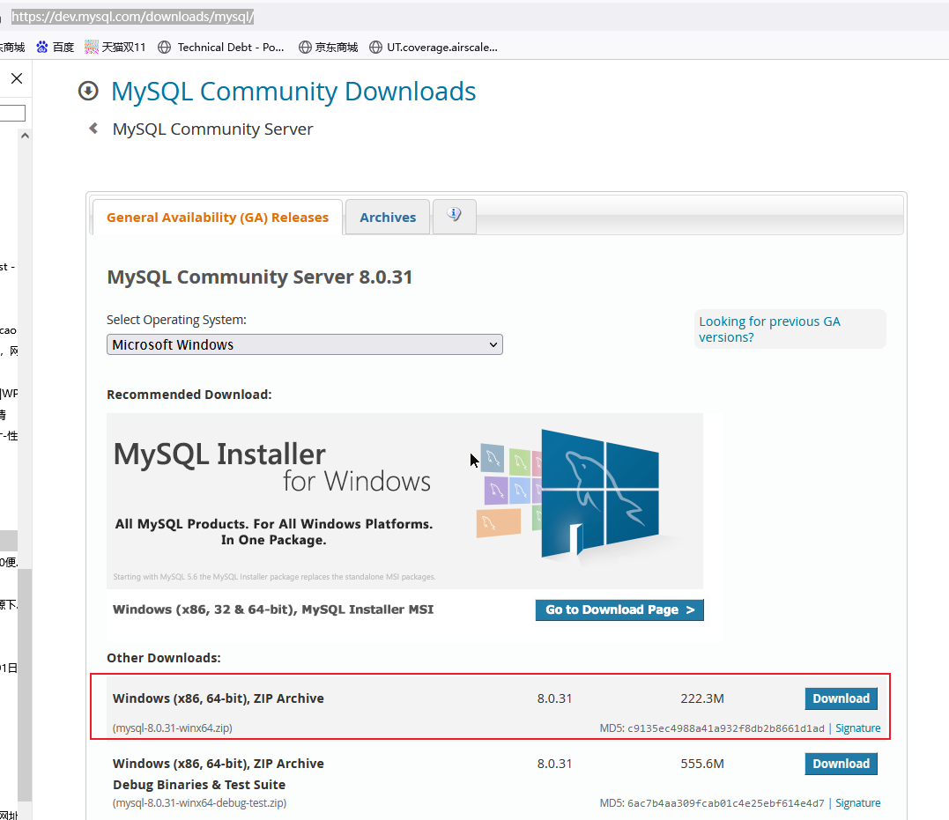Click the MySQL Installer for Windows banner

point(405,501)
